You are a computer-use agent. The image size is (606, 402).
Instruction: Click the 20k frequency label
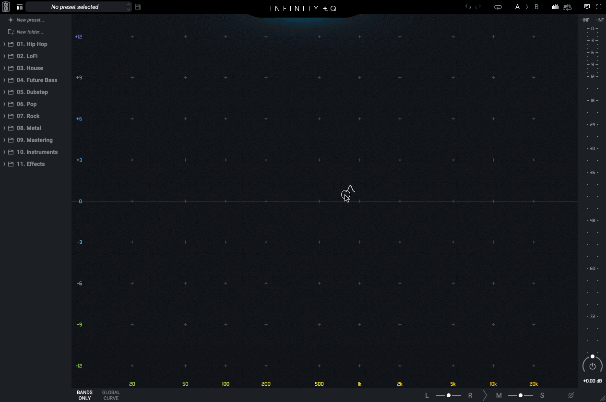[534, 384]
